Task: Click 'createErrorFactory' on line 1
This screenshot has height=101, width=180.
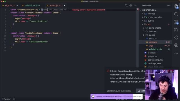Action: pyautogui.click(x=28, y=10)
